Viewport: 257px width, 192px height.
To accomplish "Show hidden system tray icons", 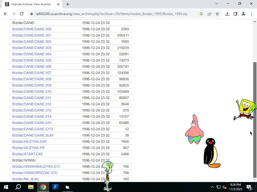I will point(212,187).
